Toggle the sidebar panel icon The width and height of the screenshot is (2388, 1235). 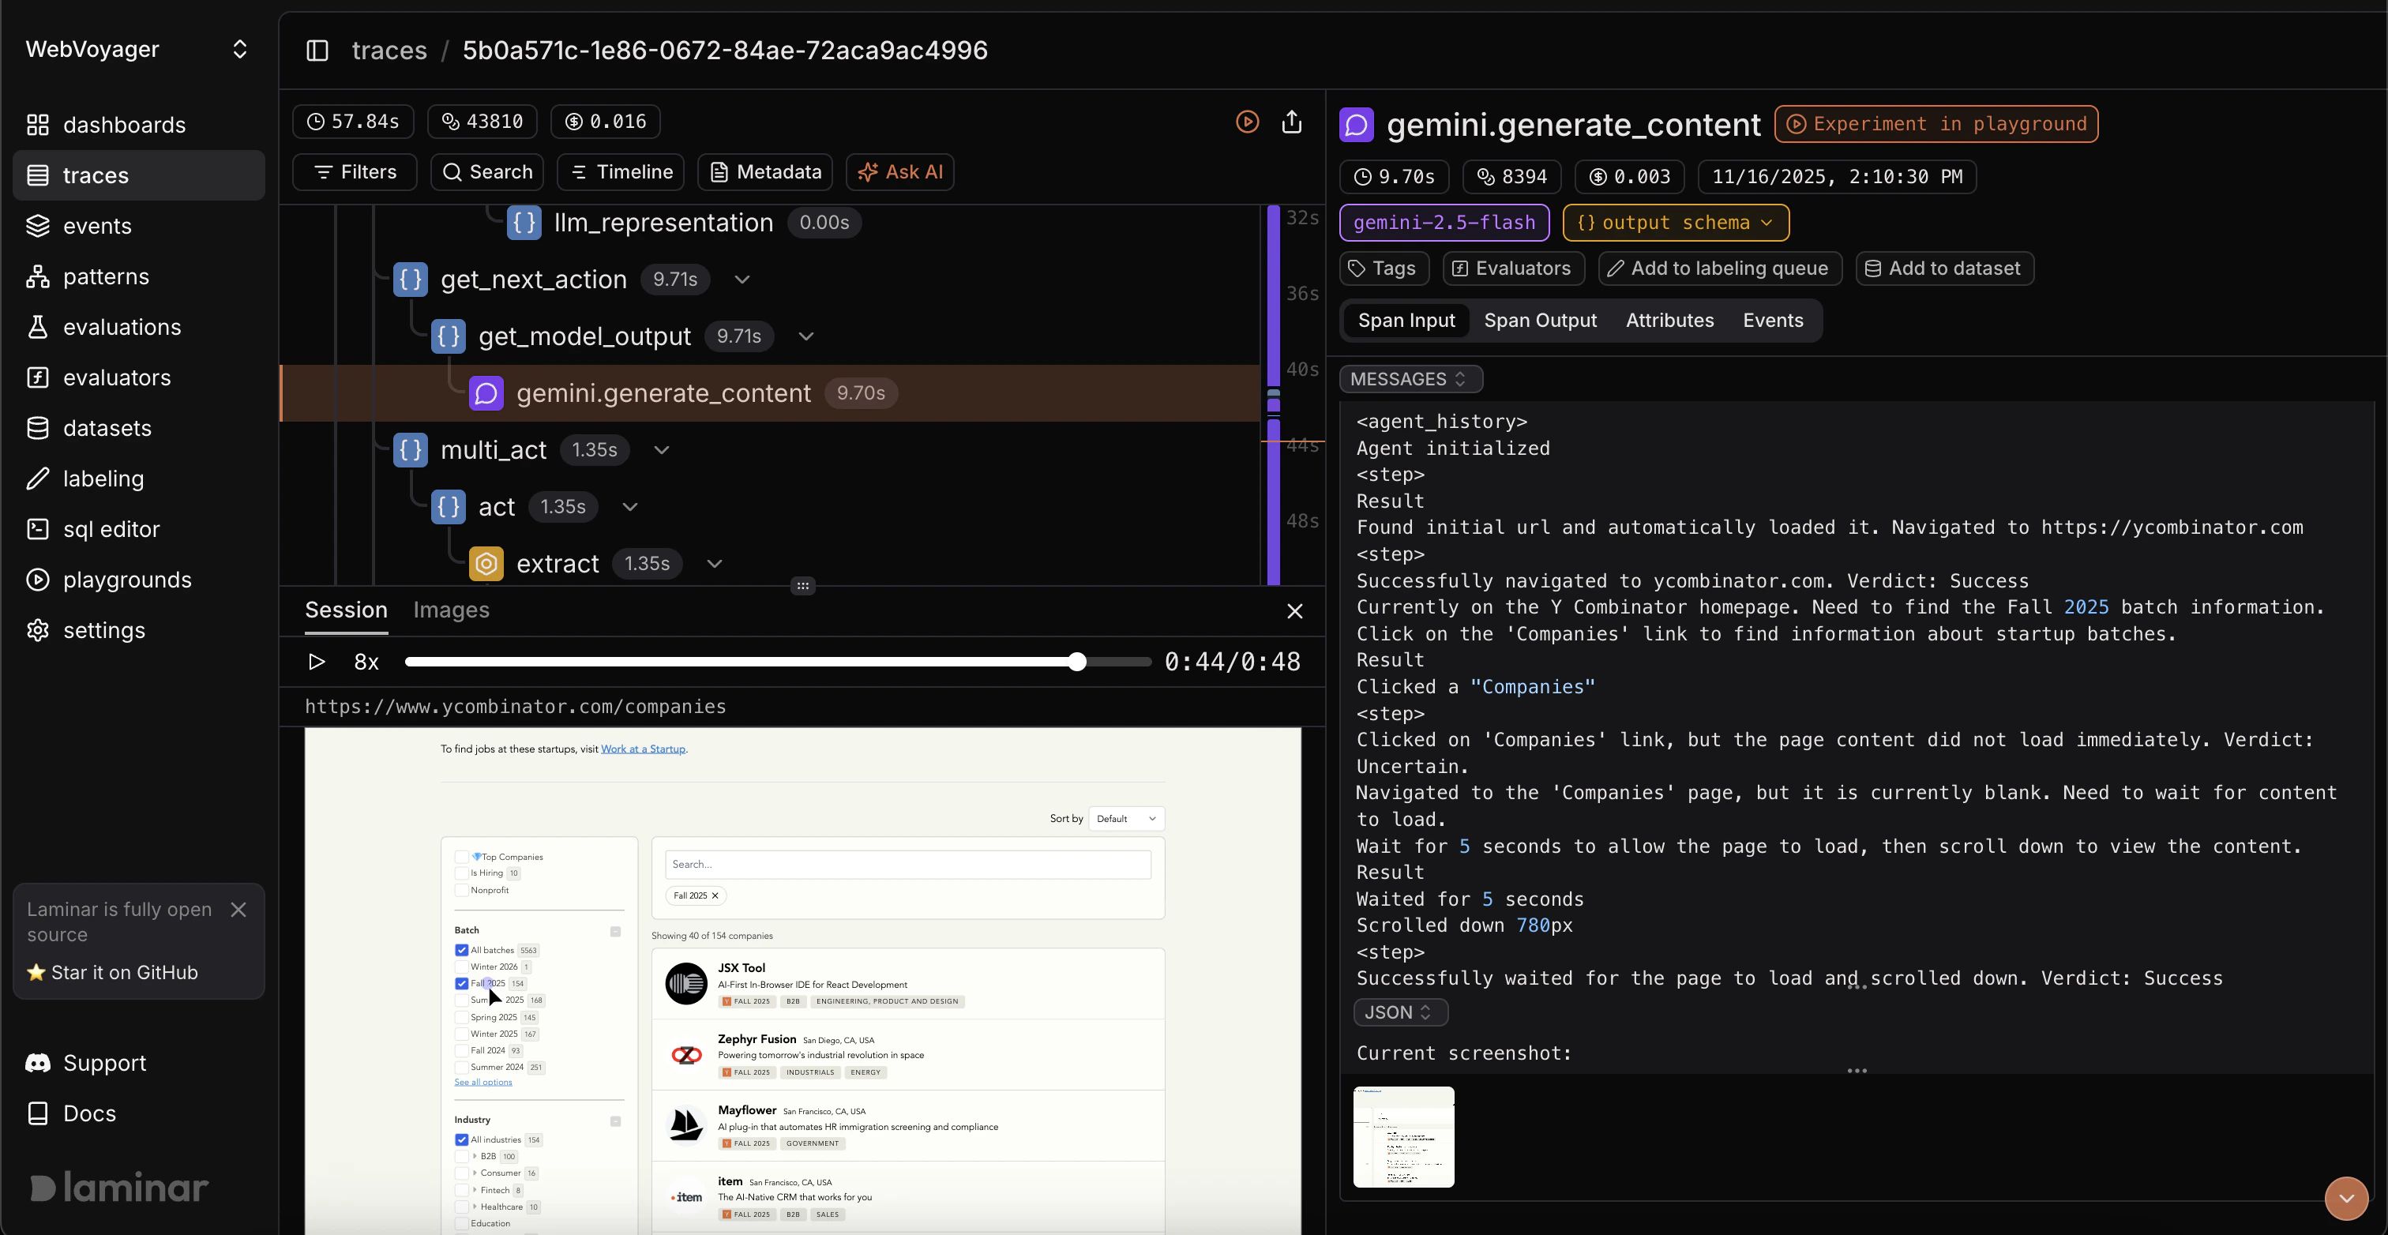pos(317,50)
